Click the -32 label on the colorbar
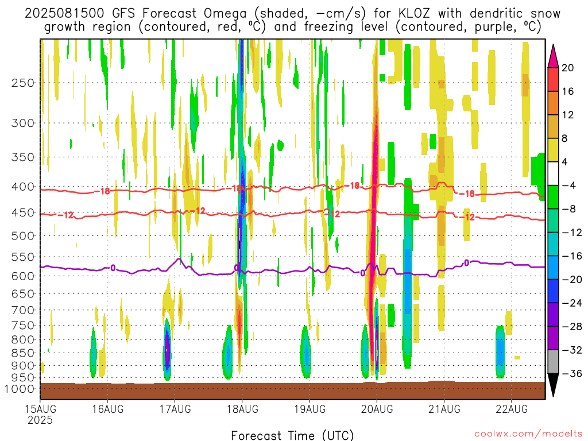The height and width of the screenshot is (441, 588). [572, 350]
